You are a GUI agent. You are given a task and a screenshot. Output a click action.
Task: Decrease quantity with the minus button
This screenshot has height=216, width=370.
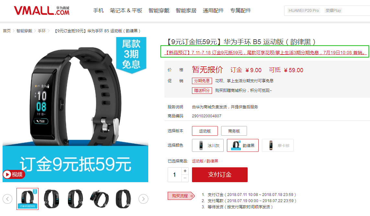coord(185,178)
